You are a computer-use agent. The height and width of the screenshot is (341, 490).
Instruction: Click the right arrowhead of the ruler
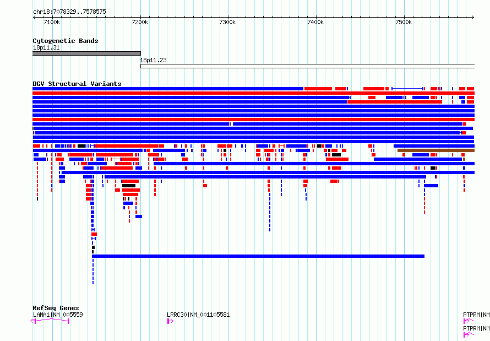[473, 17]
